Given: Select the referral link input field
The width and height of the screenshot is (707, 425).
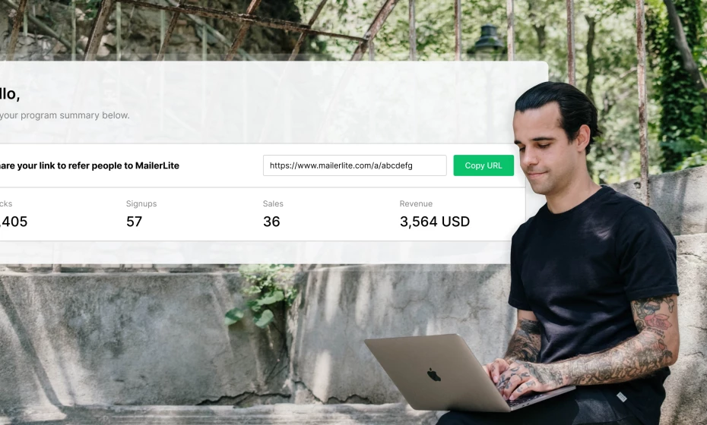Looking at the screenshot, I should pyautogui.click(x=354, y=165).
